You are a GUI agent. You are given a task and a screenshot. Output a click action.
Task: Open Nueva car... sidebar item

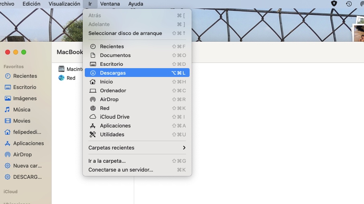point(27,166)
